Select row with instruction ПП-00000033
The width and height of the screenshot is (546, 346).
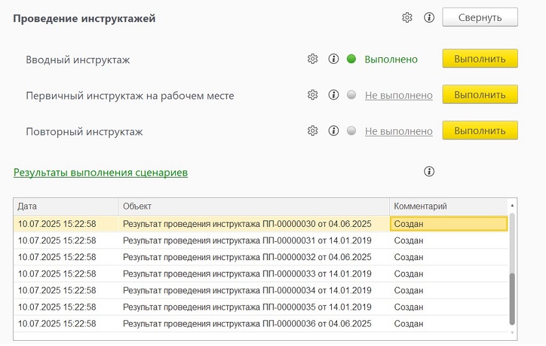pyautogui.click(x=261, y=274)
